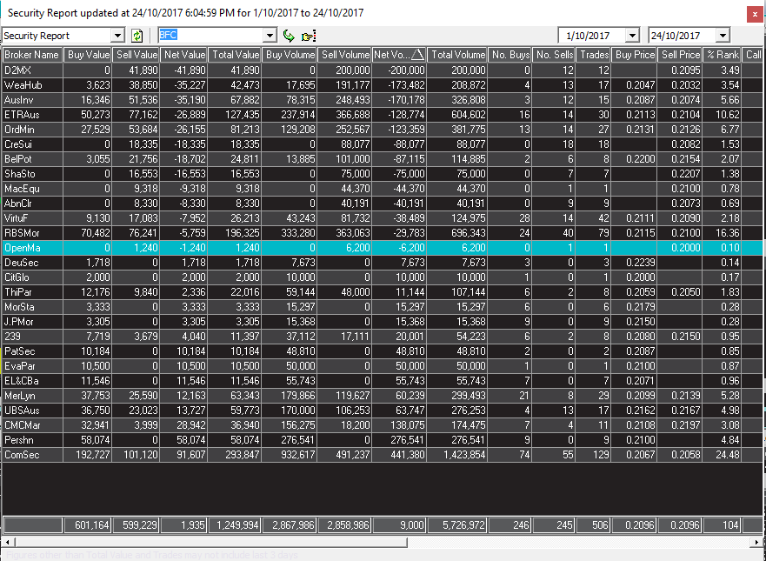Sort by the No. Buys column header
This screenshot has height=561, width=766.
[510, 55]
